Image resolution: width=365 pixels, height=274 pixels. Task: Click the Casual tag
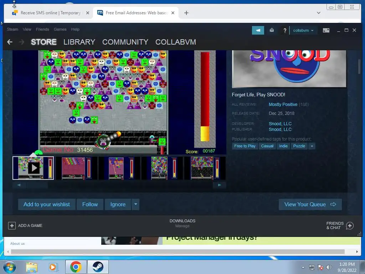[267, 146]
